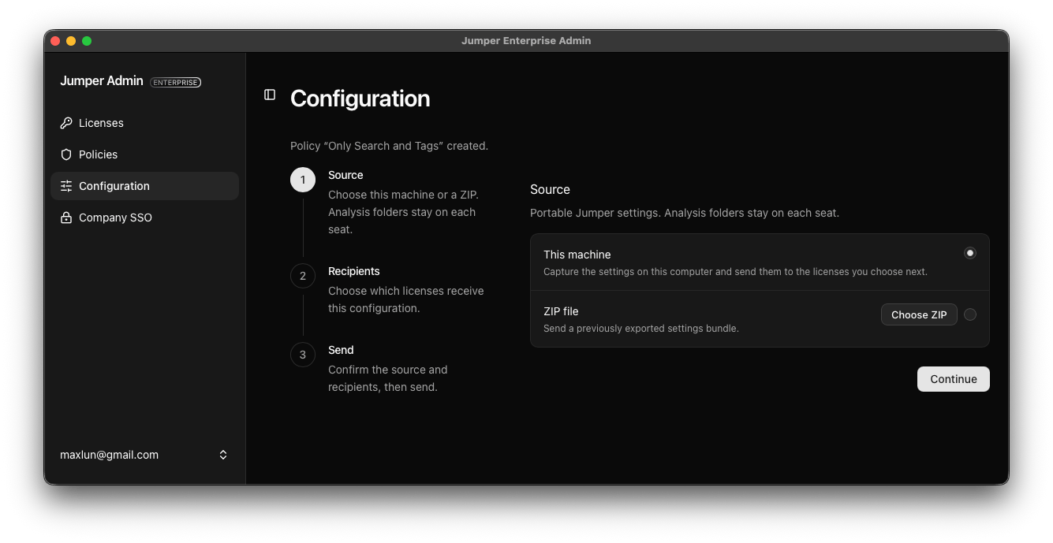This screenshot has width=1053, height=543.
Task: Click the Continue button
Action: pyautogui.click(x=953, y=379)
